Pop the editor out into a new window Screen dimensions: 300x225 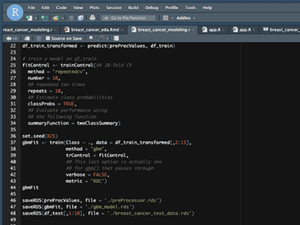click(x=27, y=38)
